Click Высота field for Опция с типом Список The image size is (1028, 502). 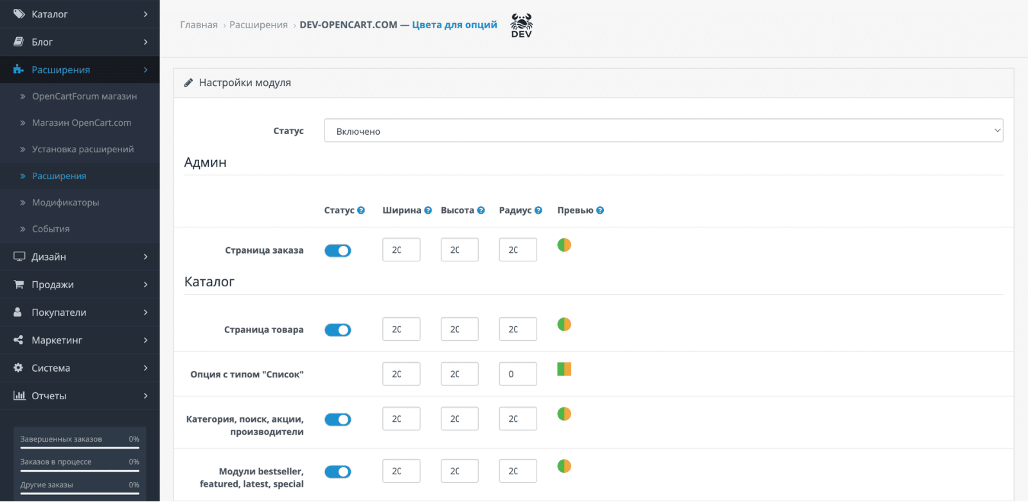(x=459, y=374)
